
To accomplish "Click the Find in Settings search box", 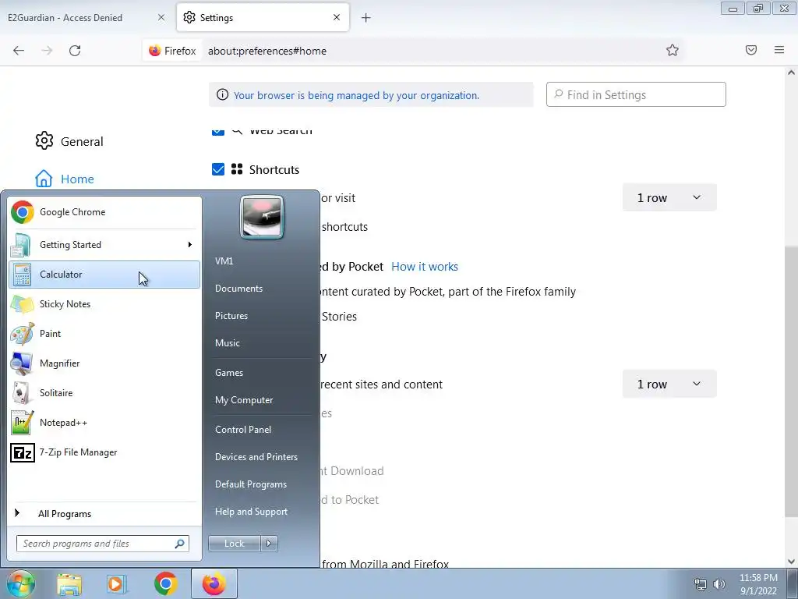I will coord(636,94).
